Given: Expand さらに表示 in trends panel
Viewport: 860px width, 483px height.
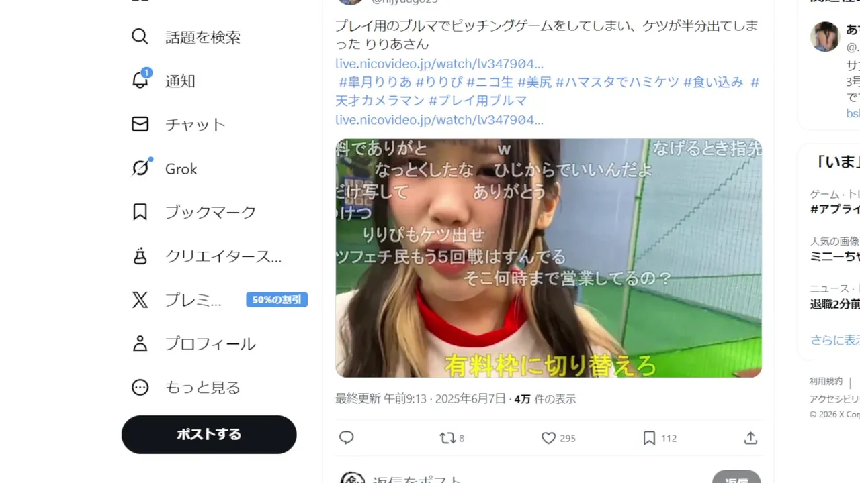Looking at the screenshot, I should pyautogui.click(x=834, y=340).
